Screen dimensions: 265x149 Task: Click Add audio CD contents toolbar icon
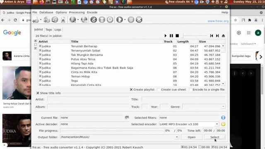(47, 20)
